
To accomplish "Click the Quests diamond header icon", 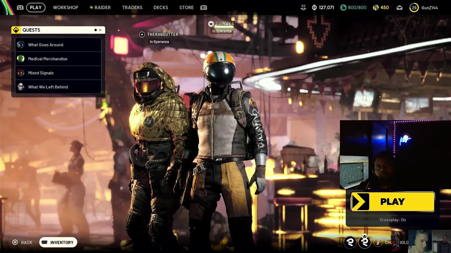I will pyautogui.click(x=16, y=30).
